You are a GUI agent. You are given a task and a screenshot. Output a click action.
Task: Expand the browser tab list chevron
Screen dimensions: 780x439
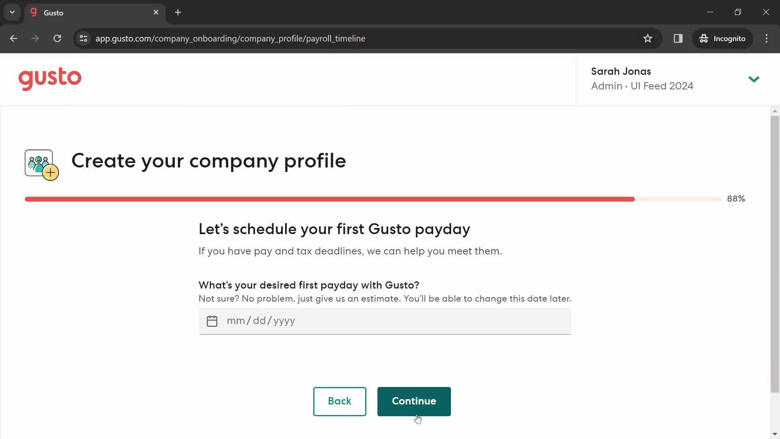coord(12,12)
